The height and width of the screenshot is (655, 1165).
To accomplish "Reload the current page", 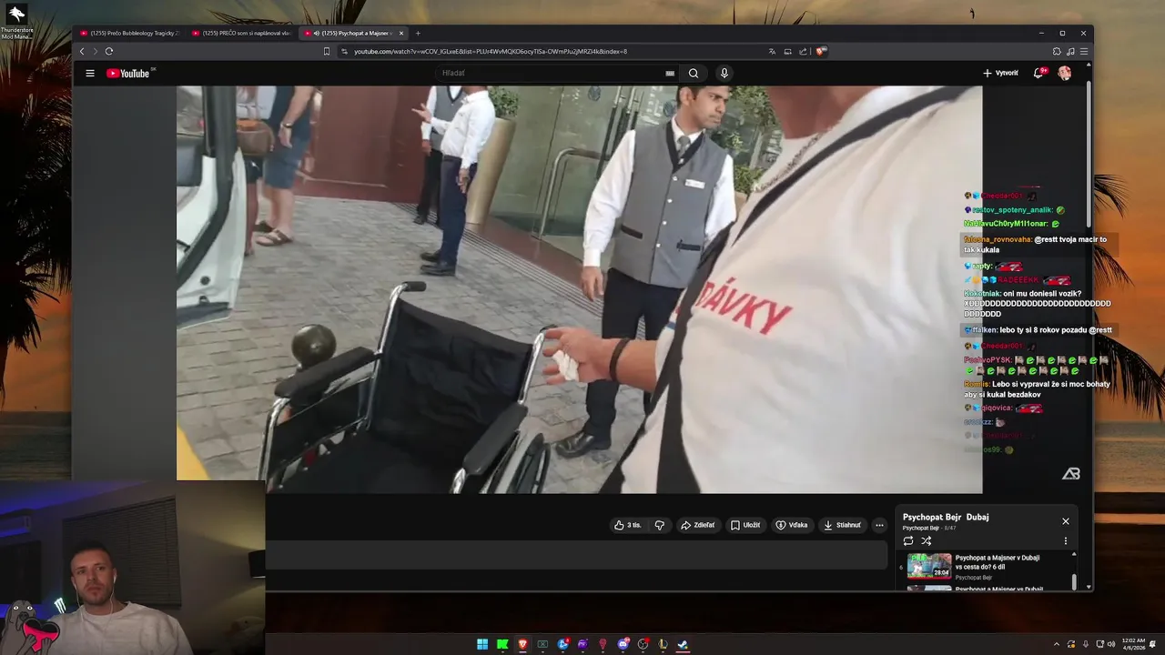I will (109, 51).
